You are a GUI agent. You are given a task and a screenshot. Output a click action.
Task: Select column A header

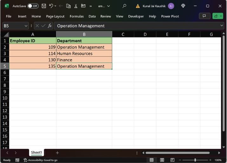[33, 34]
